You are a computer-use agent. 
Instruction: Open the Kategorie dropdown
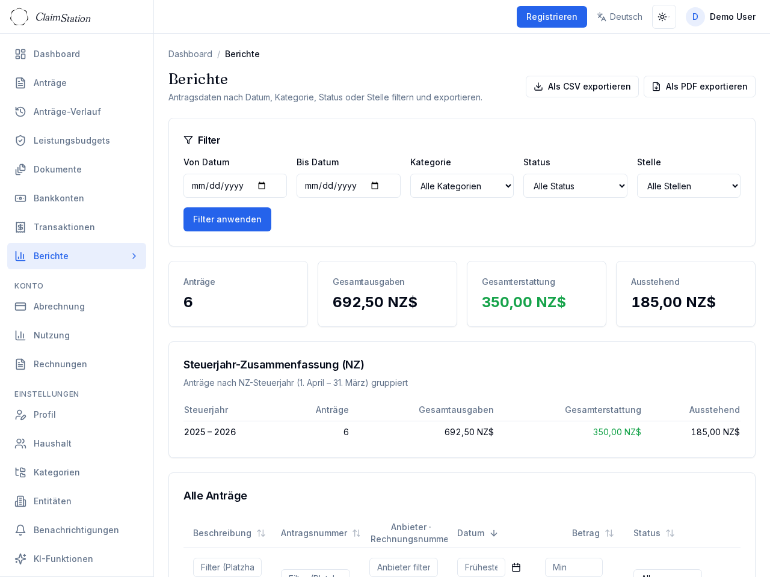461,186
